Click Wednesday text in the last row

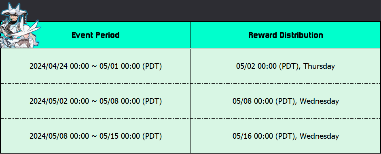pyautogui.click(x=319, y=136)
